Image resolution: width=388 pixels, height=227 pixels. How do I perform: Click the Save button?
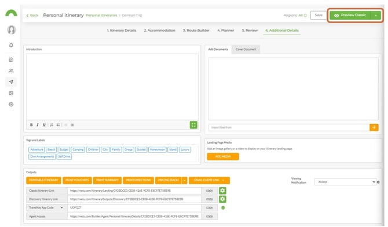tap(319, 15)
